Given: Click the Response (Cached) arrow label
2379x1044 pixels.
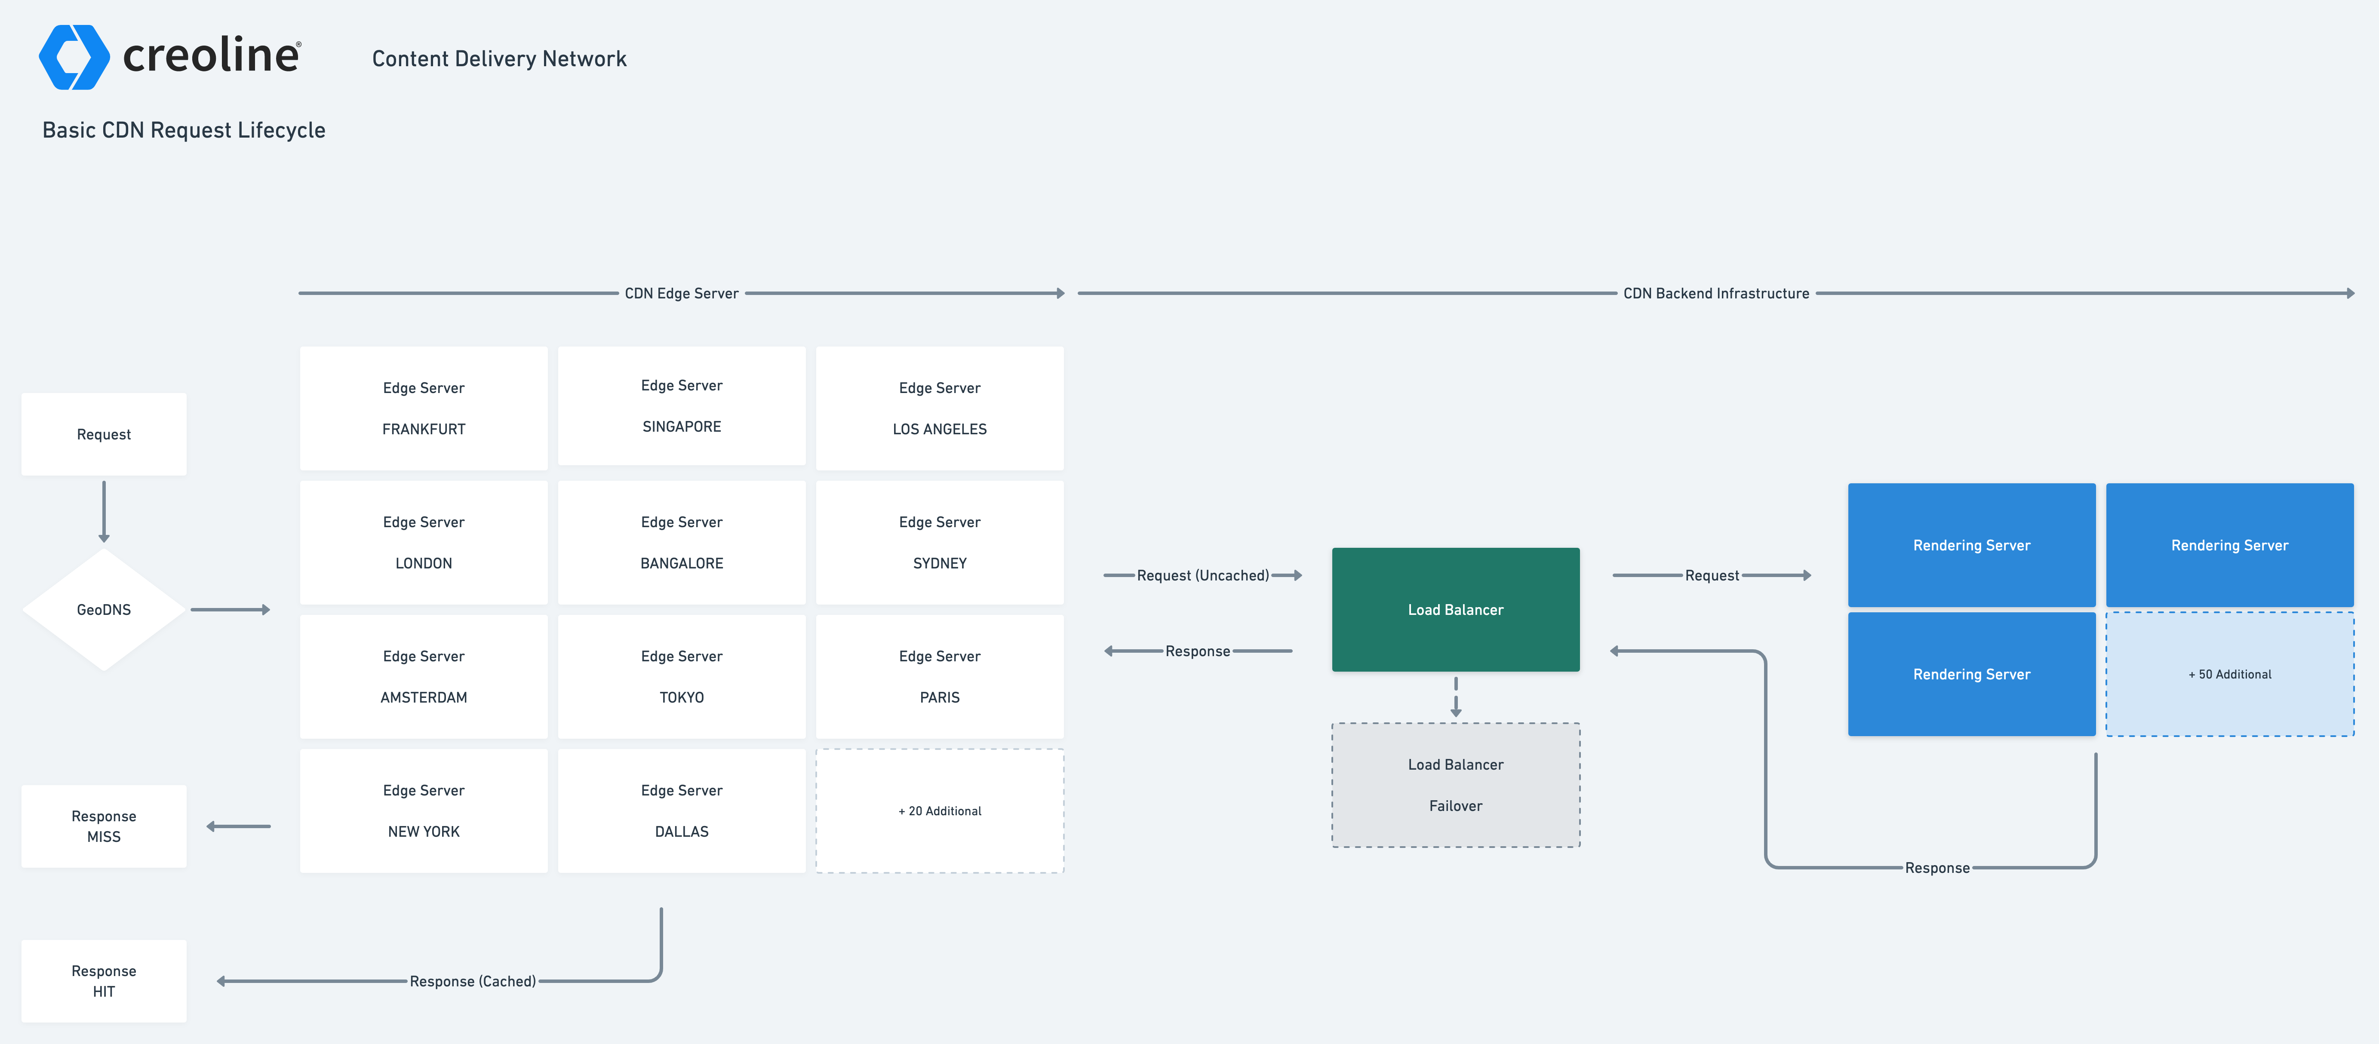Looking at the screenshot, I should [x=473, y=981].
